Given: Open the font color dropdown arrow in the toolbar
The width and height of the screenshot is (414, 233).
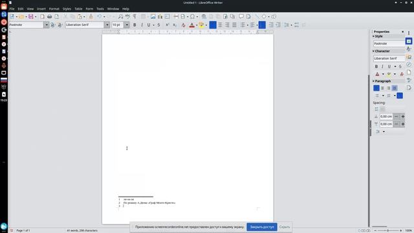Looking at the screenshot, I should pos(197,25).
